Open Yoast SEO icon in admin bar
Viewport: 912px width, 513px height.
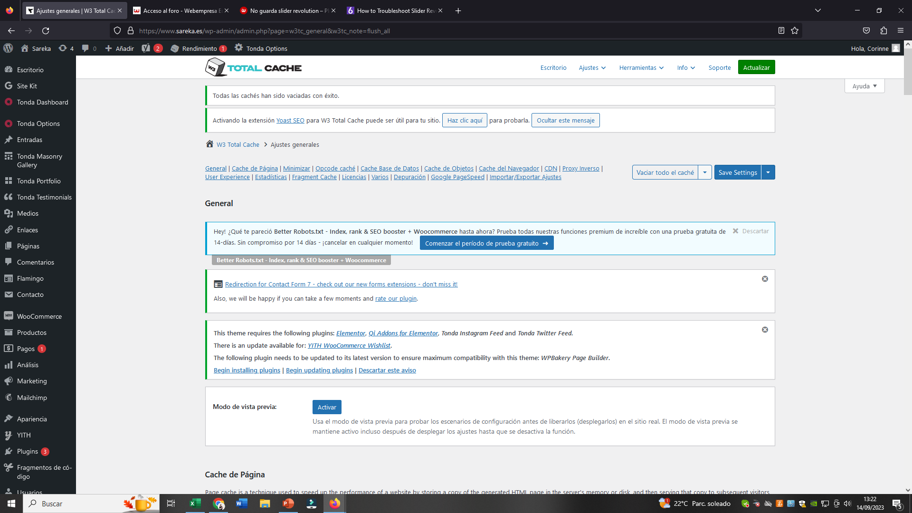click(x=146, y=48)
